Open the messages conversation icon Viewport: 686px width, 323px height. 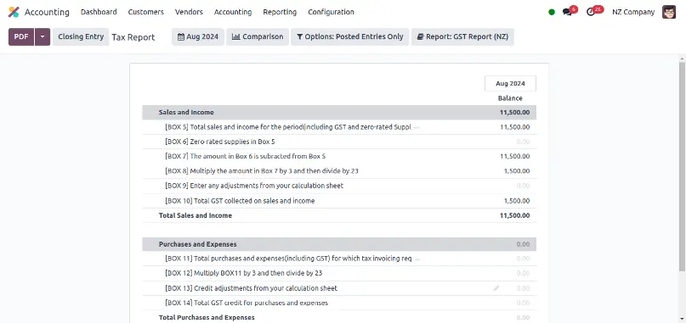[x=568, y=12]
